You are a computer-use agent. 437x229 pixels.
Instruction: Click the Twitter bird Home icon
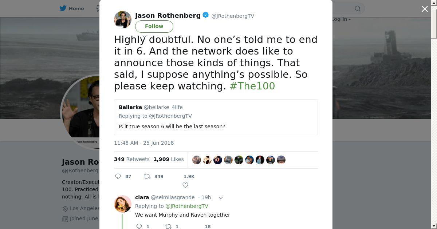click(63, 8)
